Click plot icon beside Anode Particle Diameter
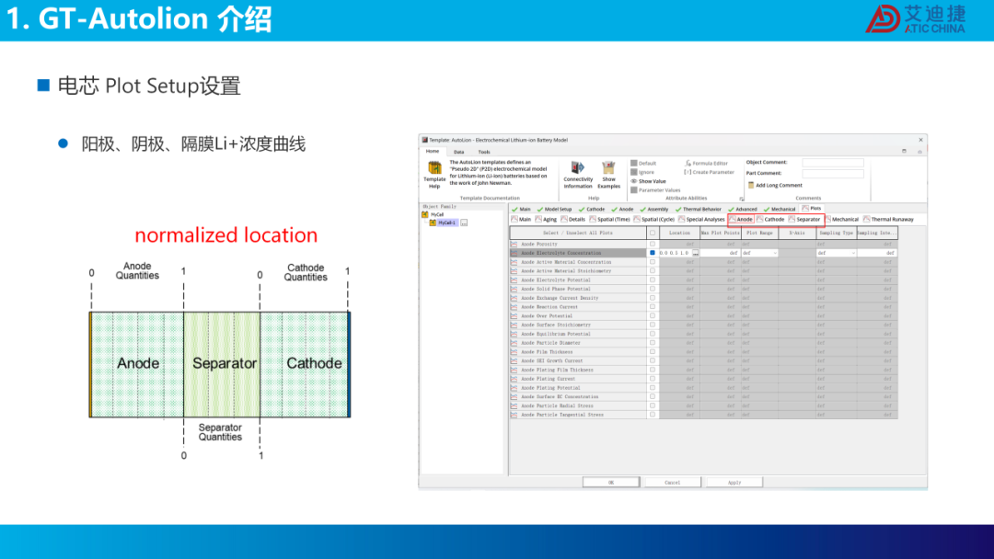994x559 pixels. 514,343
